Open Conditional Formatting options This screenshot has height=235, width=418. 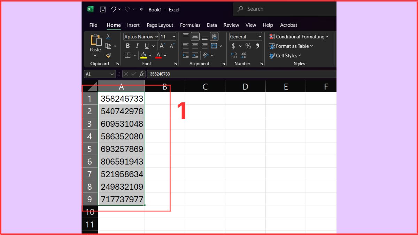tap(299, 37)
